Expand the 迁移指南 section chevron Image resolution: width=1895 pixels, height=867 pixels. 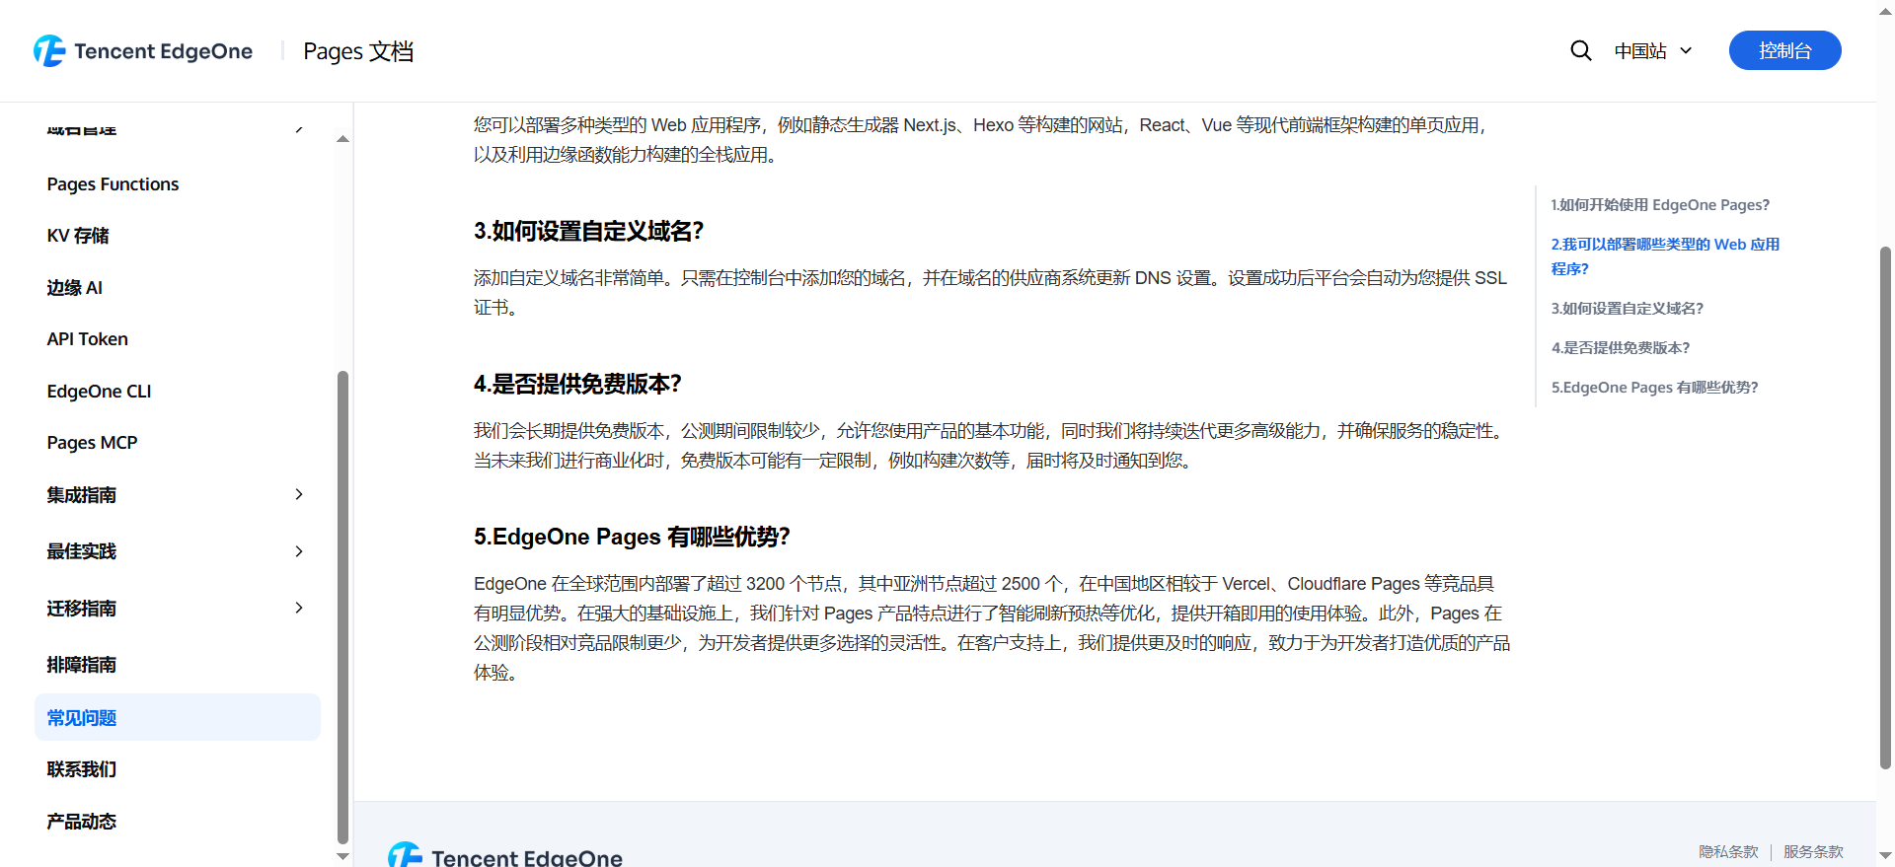pos(299,608)
